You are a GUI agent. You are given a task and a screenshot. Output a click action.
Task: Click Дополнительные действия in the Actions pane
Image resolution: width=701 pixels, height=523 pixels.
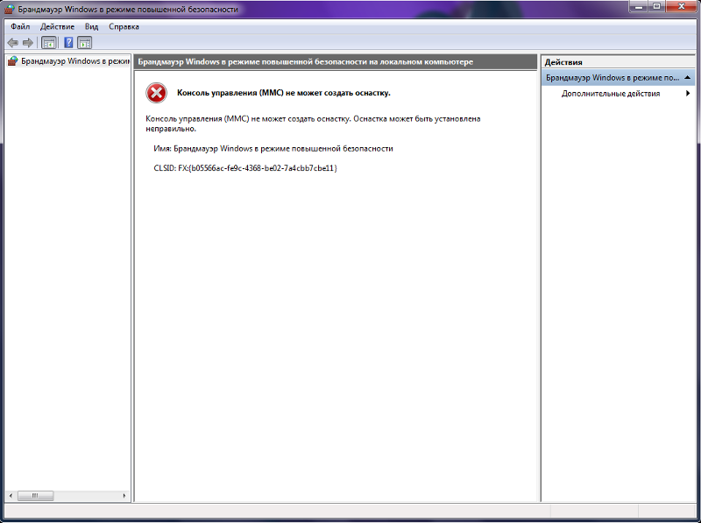pyautogui.click(x=611, y=94)
